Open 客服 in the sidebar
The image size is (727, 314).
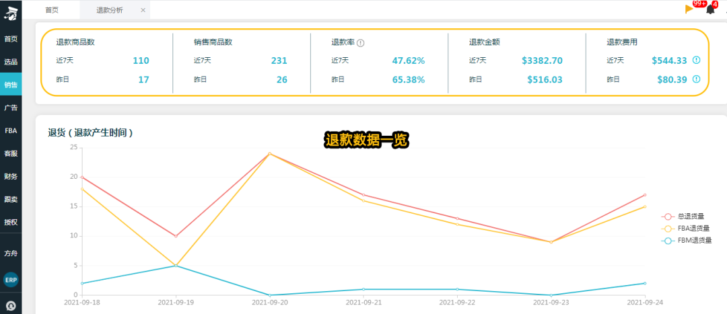coord(11,153)
